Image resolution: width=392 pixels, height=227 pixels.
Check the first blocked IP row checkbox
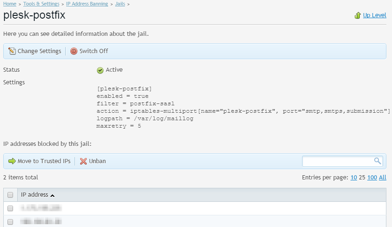pyautogui.click(x=10, y=208)
